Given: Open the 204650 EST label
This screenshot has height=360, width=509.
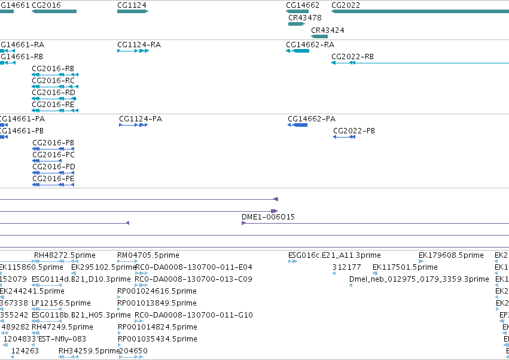Looking at the screenshot, I should [133, 351].
